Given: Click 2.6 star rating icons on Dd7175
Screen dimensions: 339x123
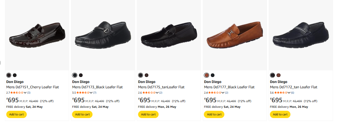Looking at the screenshot, I should tap(149, 93).
